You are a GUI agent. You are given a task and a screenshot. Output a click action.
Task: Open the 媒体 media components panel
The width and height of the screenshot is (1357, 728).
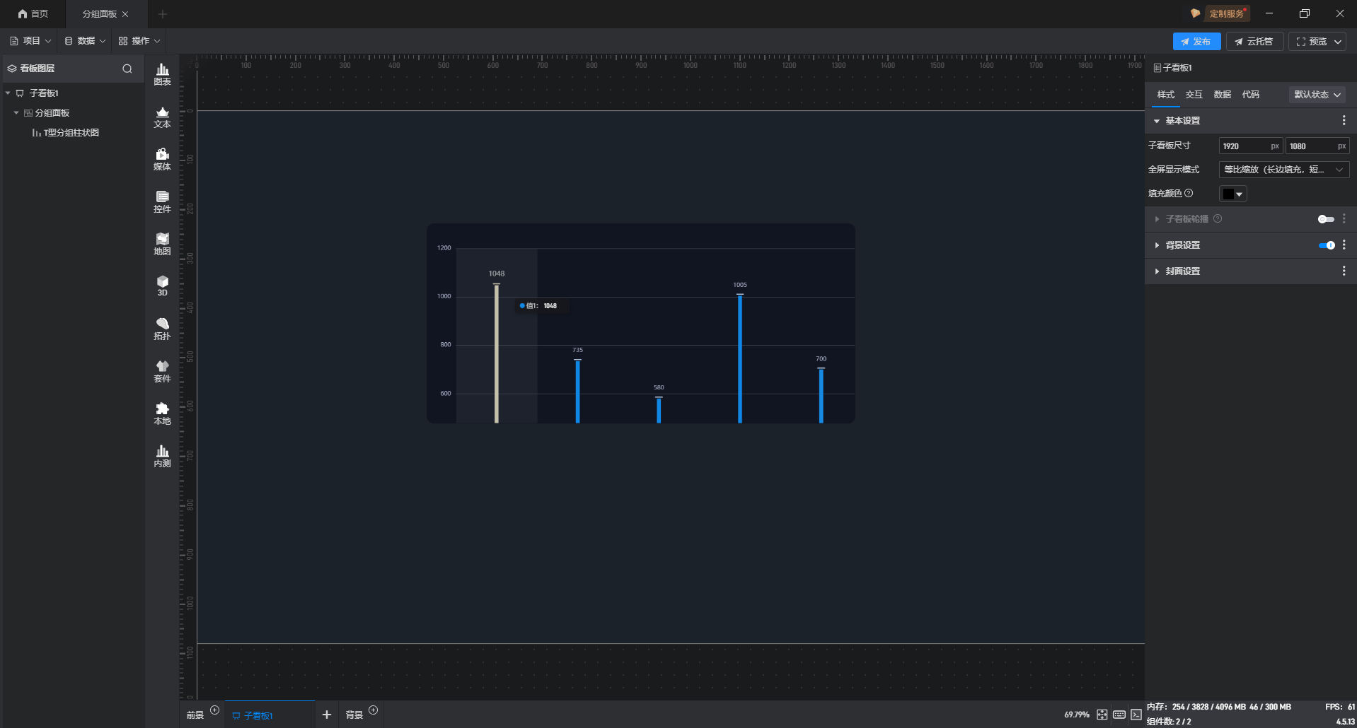162,159
